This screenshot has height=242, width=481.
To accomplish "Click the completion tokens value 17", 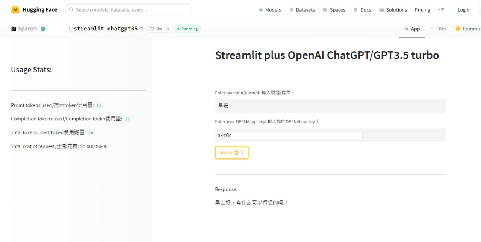I will coord(127,119).
